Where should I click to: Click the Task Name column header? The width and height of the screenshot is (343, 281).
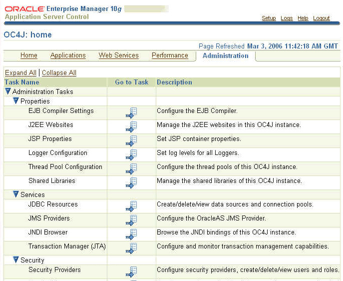(22, 82)
